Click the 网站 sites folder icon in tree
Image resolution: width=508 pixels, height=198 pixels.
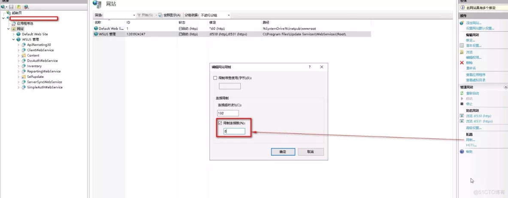[14, 29]
